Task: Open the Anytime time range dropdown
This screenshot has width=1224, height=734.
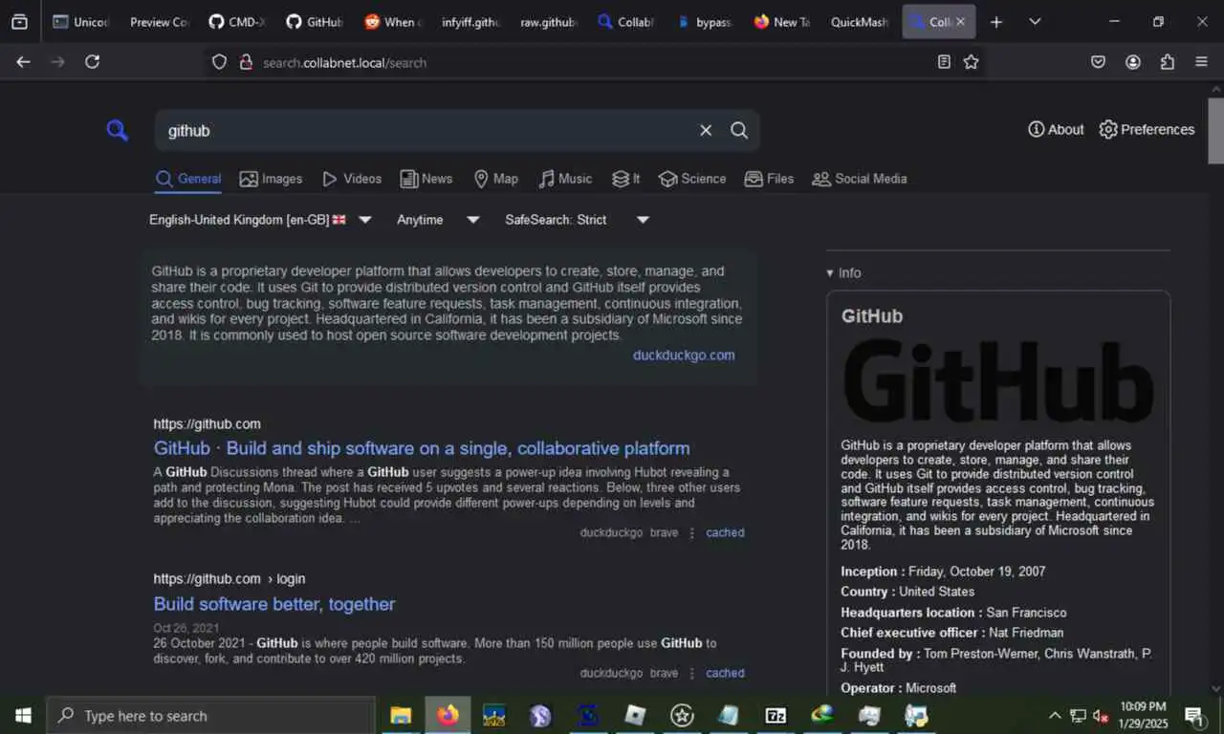Action: 438,220
